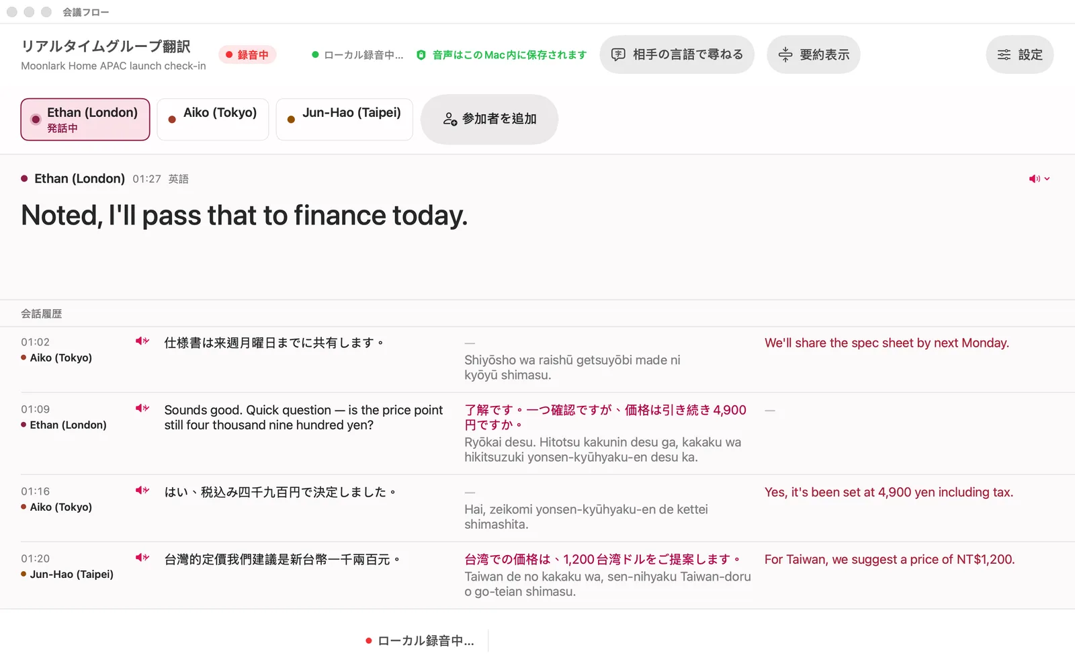Click the 会話履歴 heading

(x=41, y=314)
